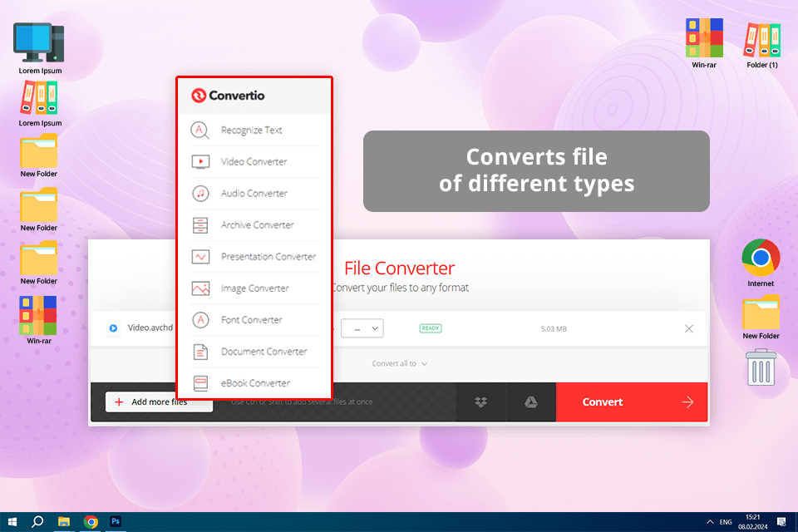Viewport: 798px width, 532px height.
Task: Click the Document Converter page icon
Action: click(200, 352)
